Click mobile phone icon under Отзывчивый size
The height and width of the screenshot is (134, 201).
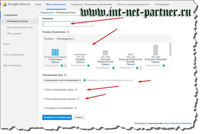pos(65,66)
